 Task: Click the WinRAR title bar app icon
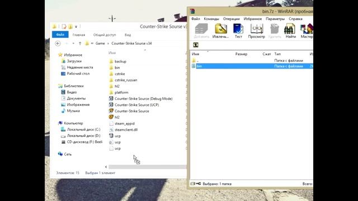(192, 11)
